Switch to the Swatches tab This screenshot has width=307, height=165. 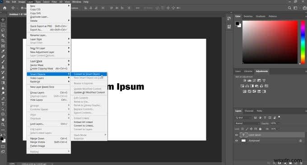coord(248,16)
